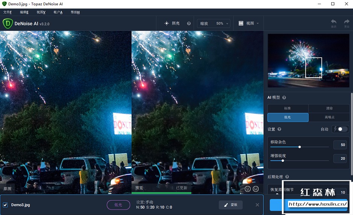Click the navigator thumbnail preview

pos(309,60)
